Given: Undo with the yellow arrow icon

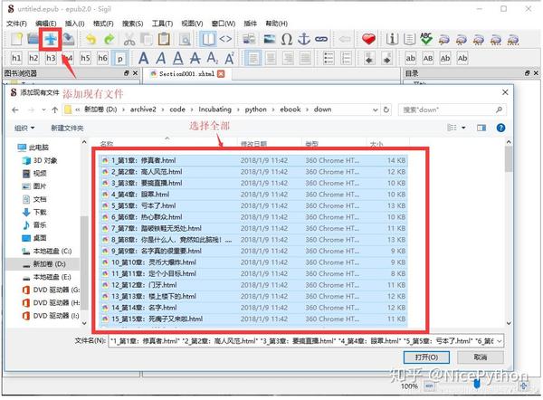Looking at the screenshot, I should [91, 39].
